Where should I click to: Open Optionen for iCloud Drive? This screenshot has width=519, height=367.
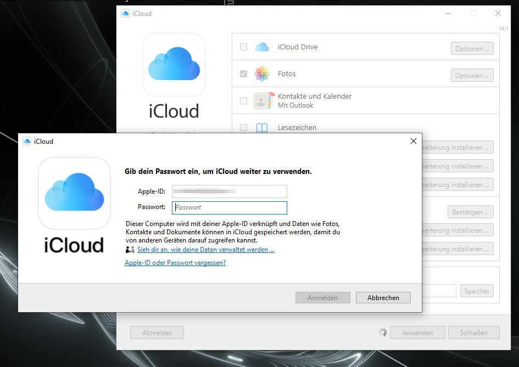pyautogui.click(x=472, y=49)
